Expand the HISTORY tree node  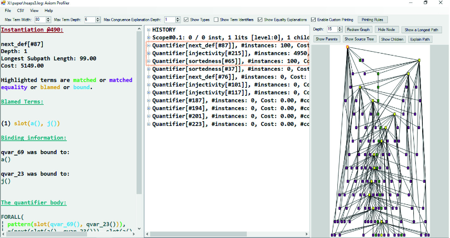[x=149, y=30]
